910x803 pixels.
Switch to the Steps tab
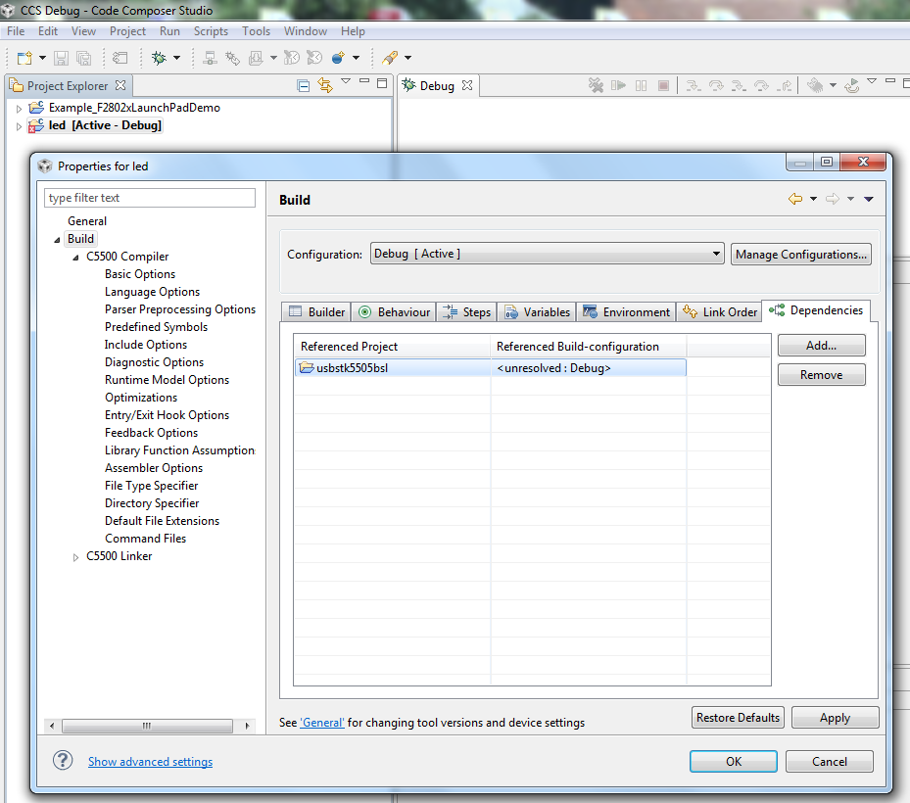coord(466,312)
